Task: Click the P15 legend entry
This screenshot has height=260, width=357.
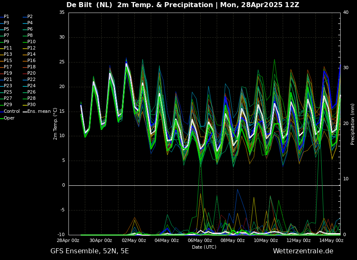Action: (8, 61)
